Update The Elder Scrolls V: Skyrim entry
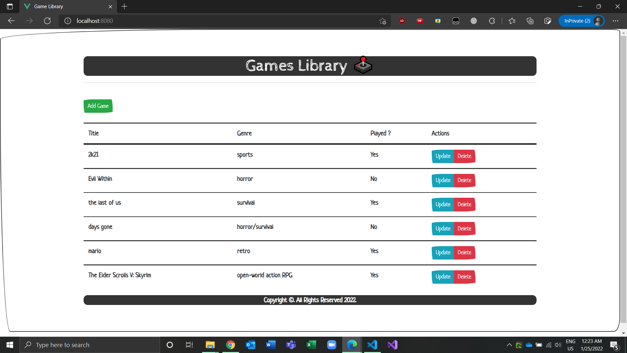Image resolution: width=627 pixels, height=353 pixels. coord(443,277)
